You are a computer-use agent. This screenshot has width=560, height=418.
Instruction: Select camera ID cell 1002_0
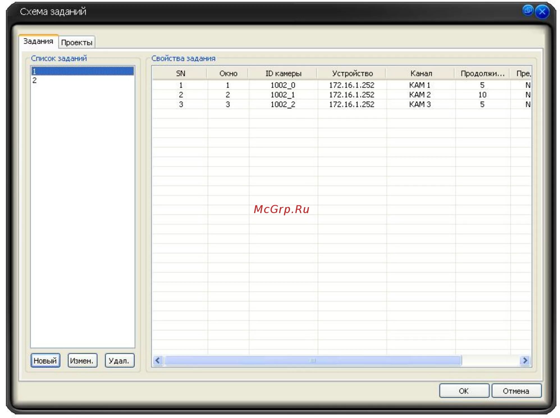[283, 85]
